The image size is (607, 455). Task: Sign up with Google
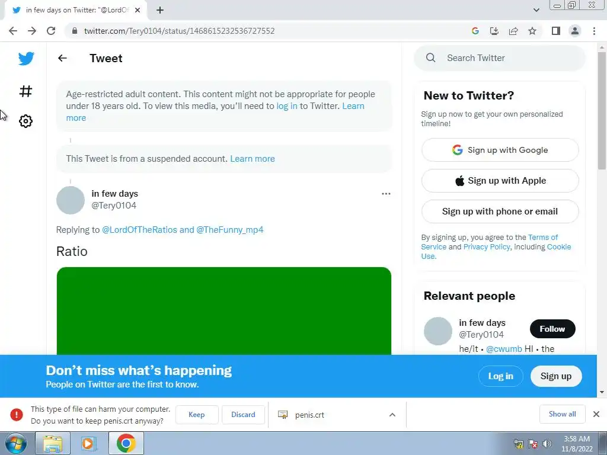coord(500,150)
